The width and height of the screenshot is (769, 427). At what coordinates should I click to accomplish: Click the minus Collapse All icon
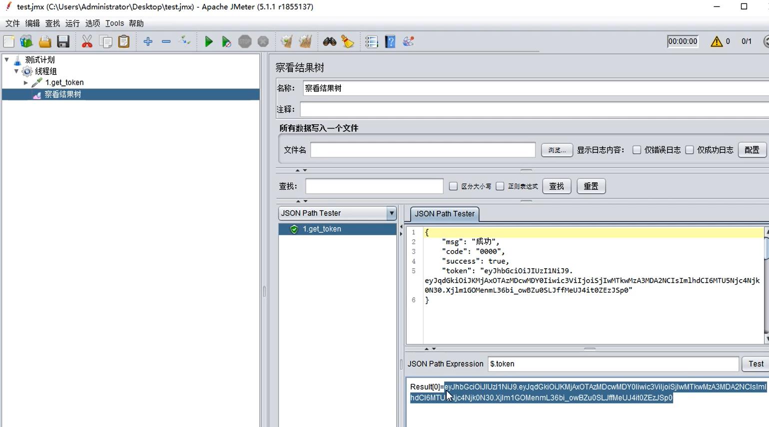tap(166, 41)
